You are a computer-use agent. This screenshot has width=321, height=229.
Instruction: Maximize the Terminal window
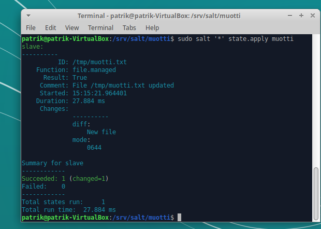(x=301, y=16)
